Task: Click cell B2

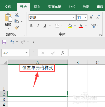Action: click(78, 94)
